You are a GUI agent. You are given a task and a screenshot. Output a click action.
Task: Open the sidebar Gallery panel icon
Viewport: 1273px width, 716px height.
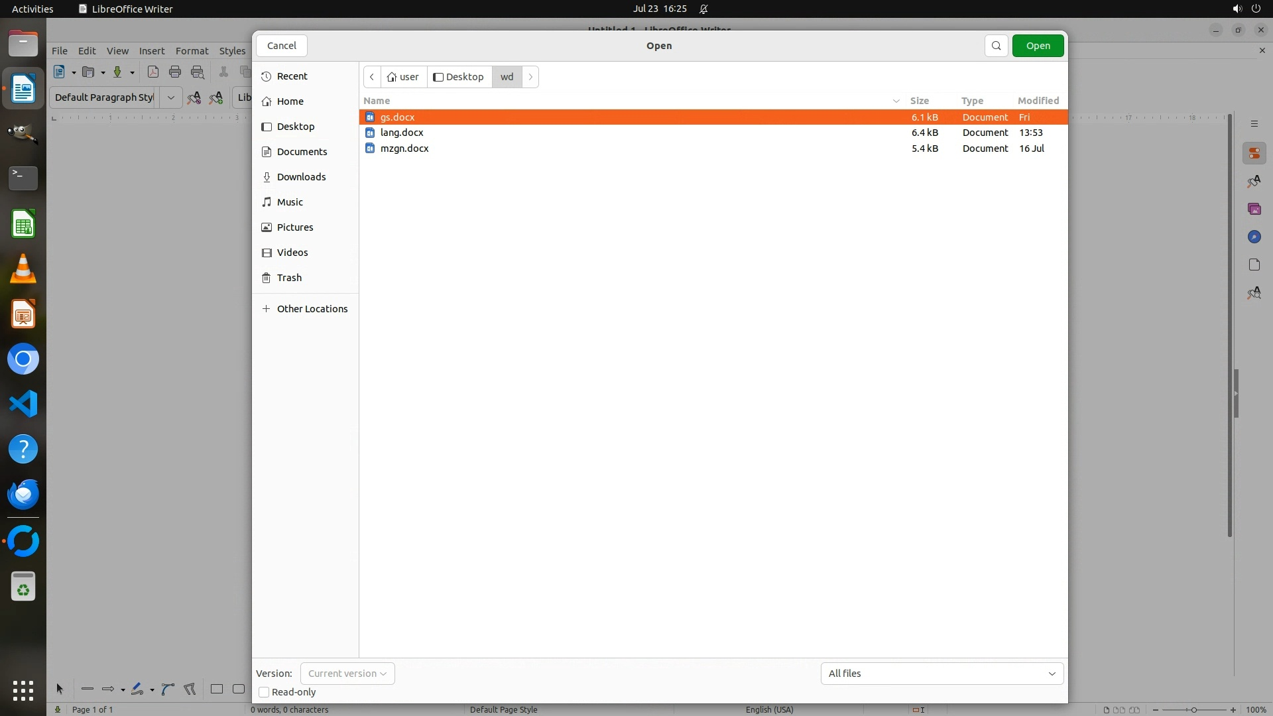[x=1254, y=209]
